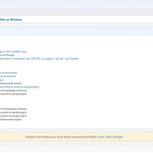
Task: Open link ending "in the smallest case"
Action: tap(13, 52)
